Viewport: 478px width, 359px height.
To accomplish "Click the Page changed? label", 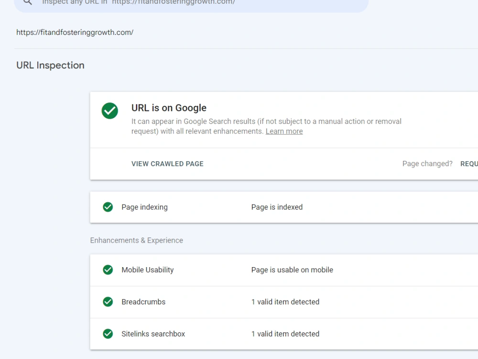I will click(x=427, y=164).
